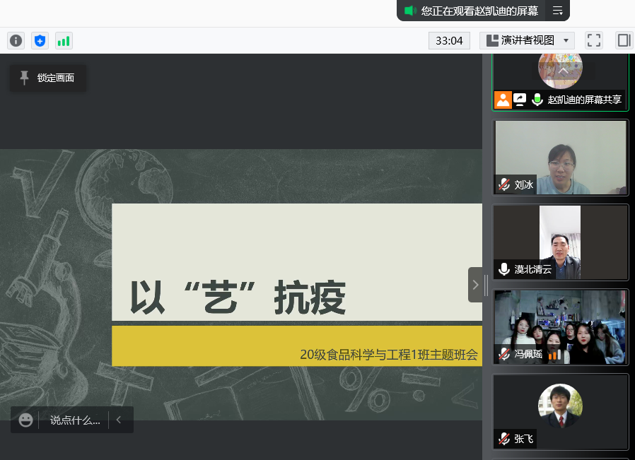Open the 演讲者视图 layout dropdown
The image size is (635, 460).
pyautogui.click(x=527, y=40)
